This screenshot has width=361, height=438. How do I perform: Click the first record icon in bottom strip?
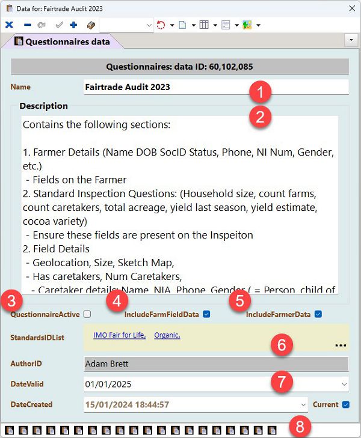pyautogui.click(x=10, y=430)
